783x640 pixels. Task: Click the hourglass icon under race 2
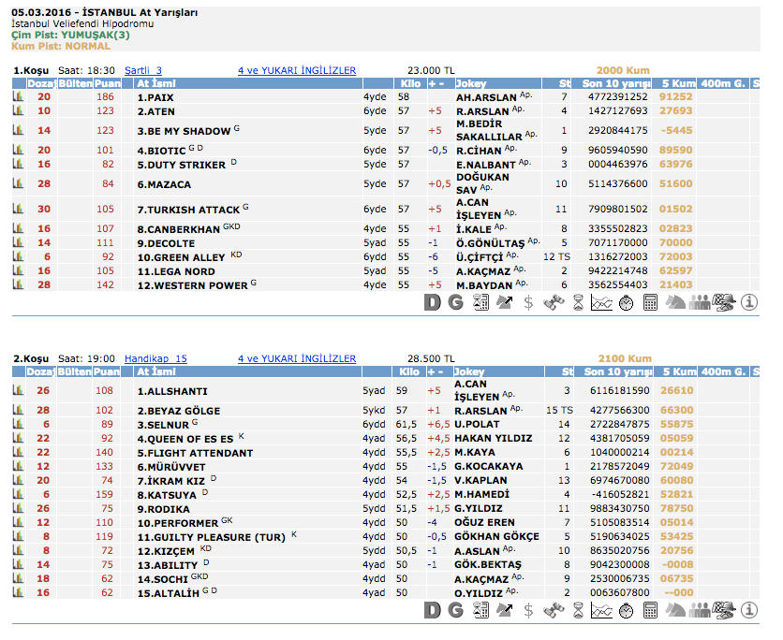578,611
